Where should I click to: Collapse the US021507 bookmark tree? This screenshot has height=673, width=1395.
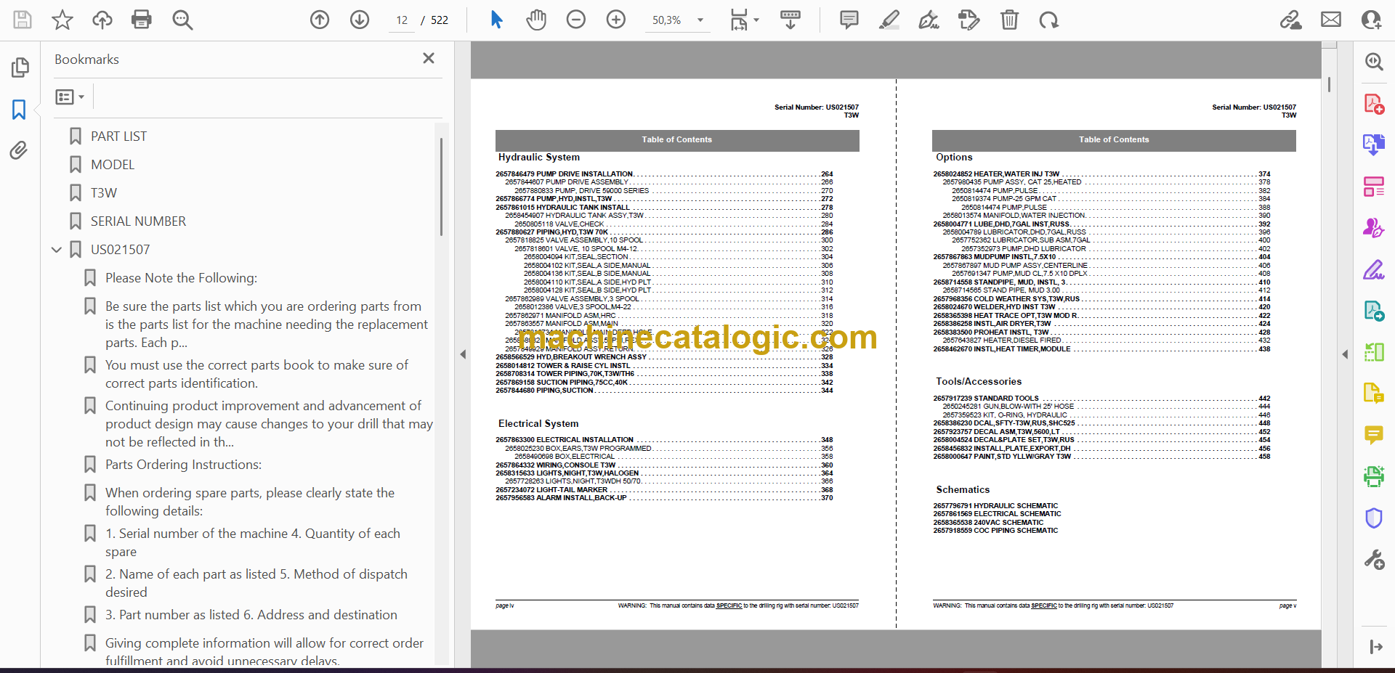(x=57, y=250)
